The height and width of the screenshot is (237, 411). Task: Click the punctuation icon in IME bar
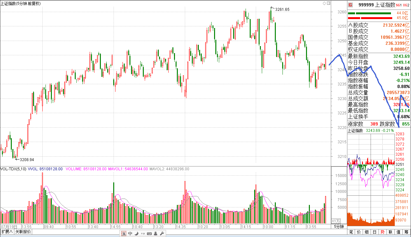[x=143, y=234]
